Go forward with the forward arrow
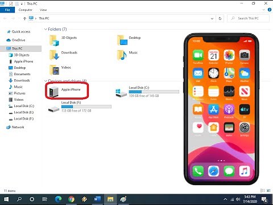 click(13, 18)
